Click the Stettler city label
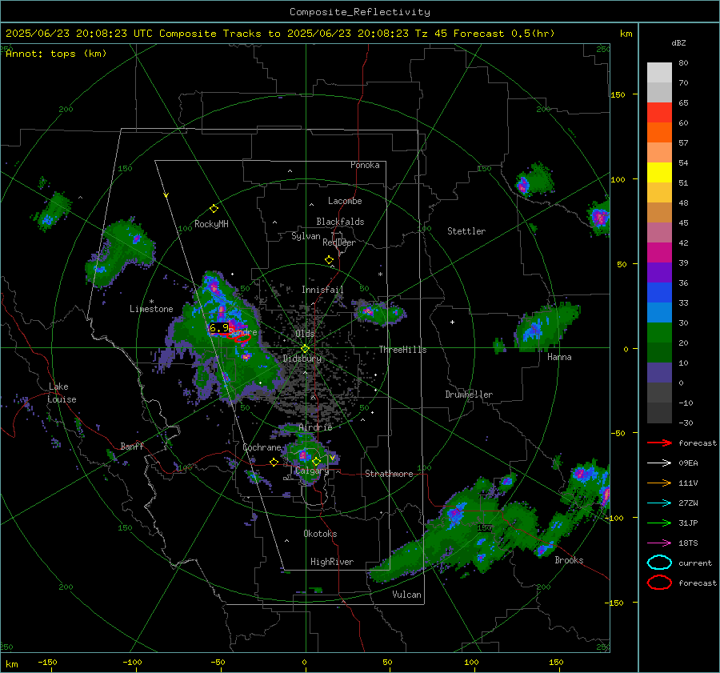The height and width of the screenshot is (673, 720). 466,231
